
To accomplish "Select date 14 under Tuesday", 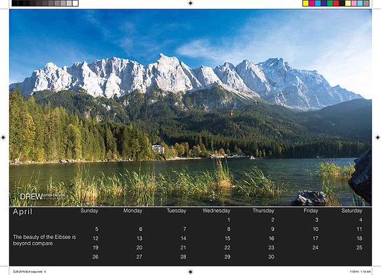I will (x=183, y=239).
